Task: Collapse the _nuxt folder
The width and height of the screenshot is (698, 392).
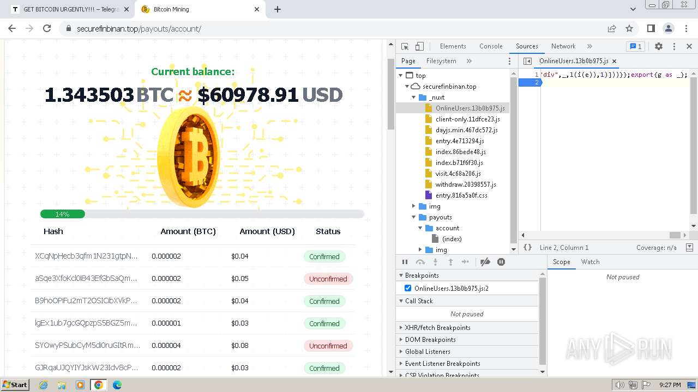Action: 413,97
